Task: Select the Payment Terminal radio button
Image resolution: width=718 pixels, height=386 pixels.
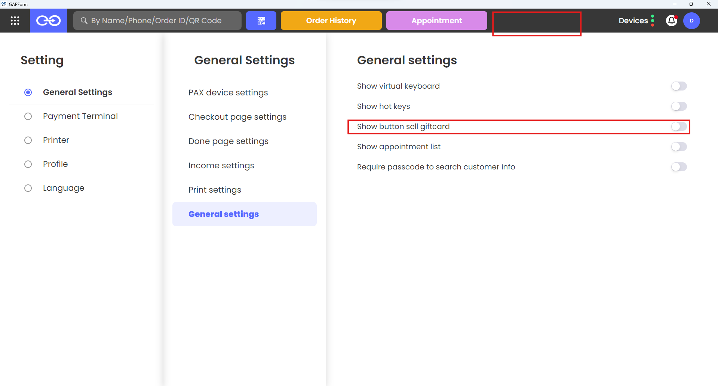Action: 28,116
